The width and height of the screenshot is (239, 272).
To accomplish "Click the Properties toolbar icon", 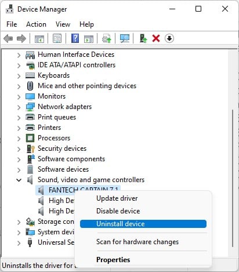I will tap(57, 38).
